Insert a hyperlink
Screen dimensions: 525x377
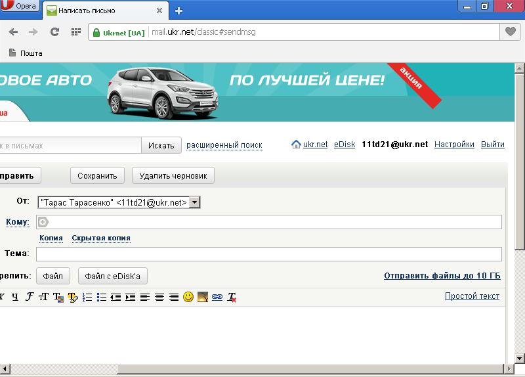217,298
